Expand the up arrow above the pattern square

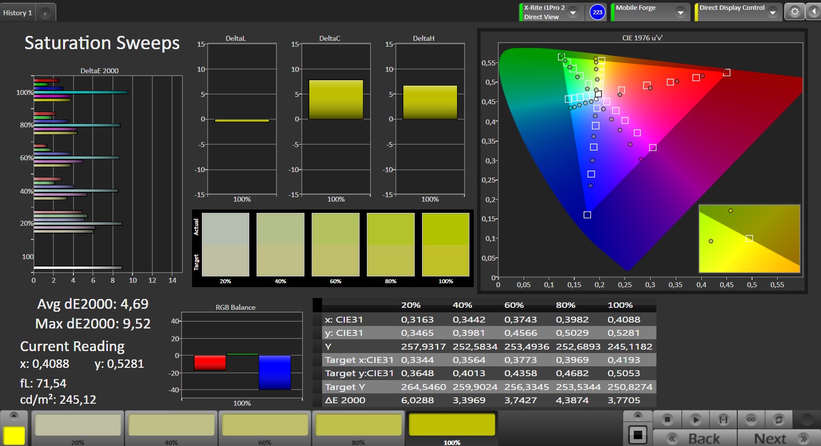tap(638, 416)
